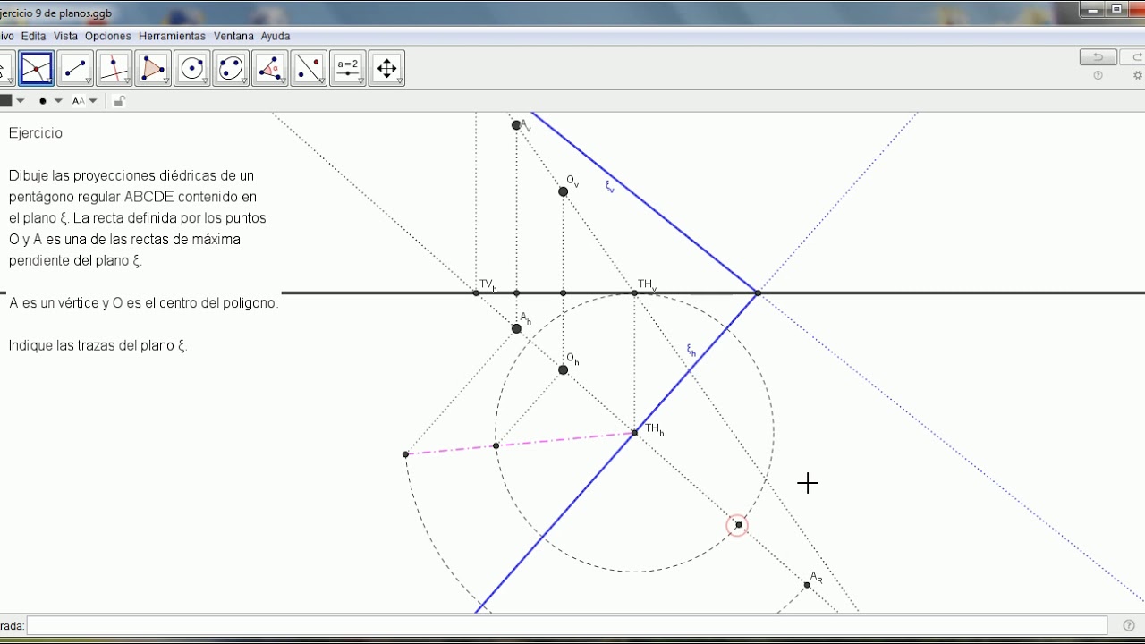
Task: Click the 'Dibuje las proyecciones diédricas' text line
Action: pos(131,175)
